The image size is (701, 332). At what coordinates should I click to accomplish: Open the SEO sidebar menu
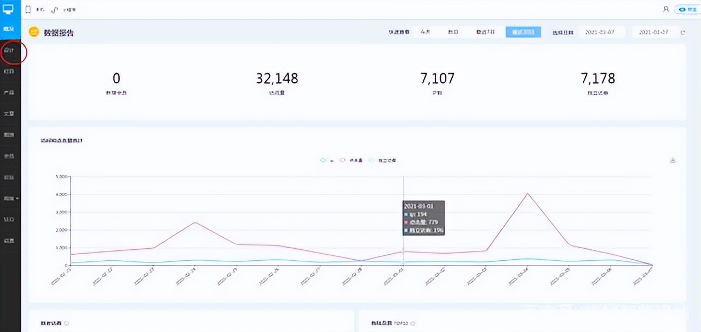tap(9, 220)
